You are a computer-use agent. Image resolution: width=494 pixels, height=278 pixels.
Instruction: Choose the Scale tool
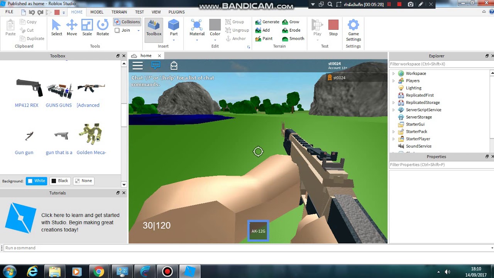pyautogui.click(x=87, y=27)
